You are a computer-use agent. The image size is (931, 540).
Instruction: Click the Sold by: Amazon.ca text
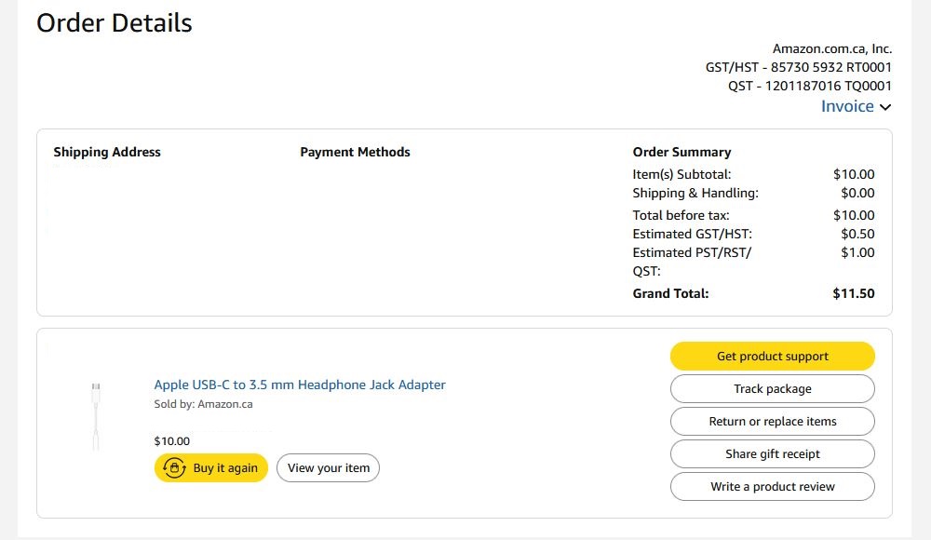point(203,404)
